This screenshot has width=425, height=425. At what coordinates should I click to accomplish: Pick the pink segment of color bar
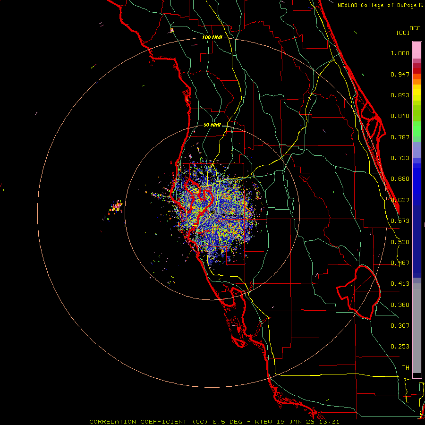(x=417, y=51)
